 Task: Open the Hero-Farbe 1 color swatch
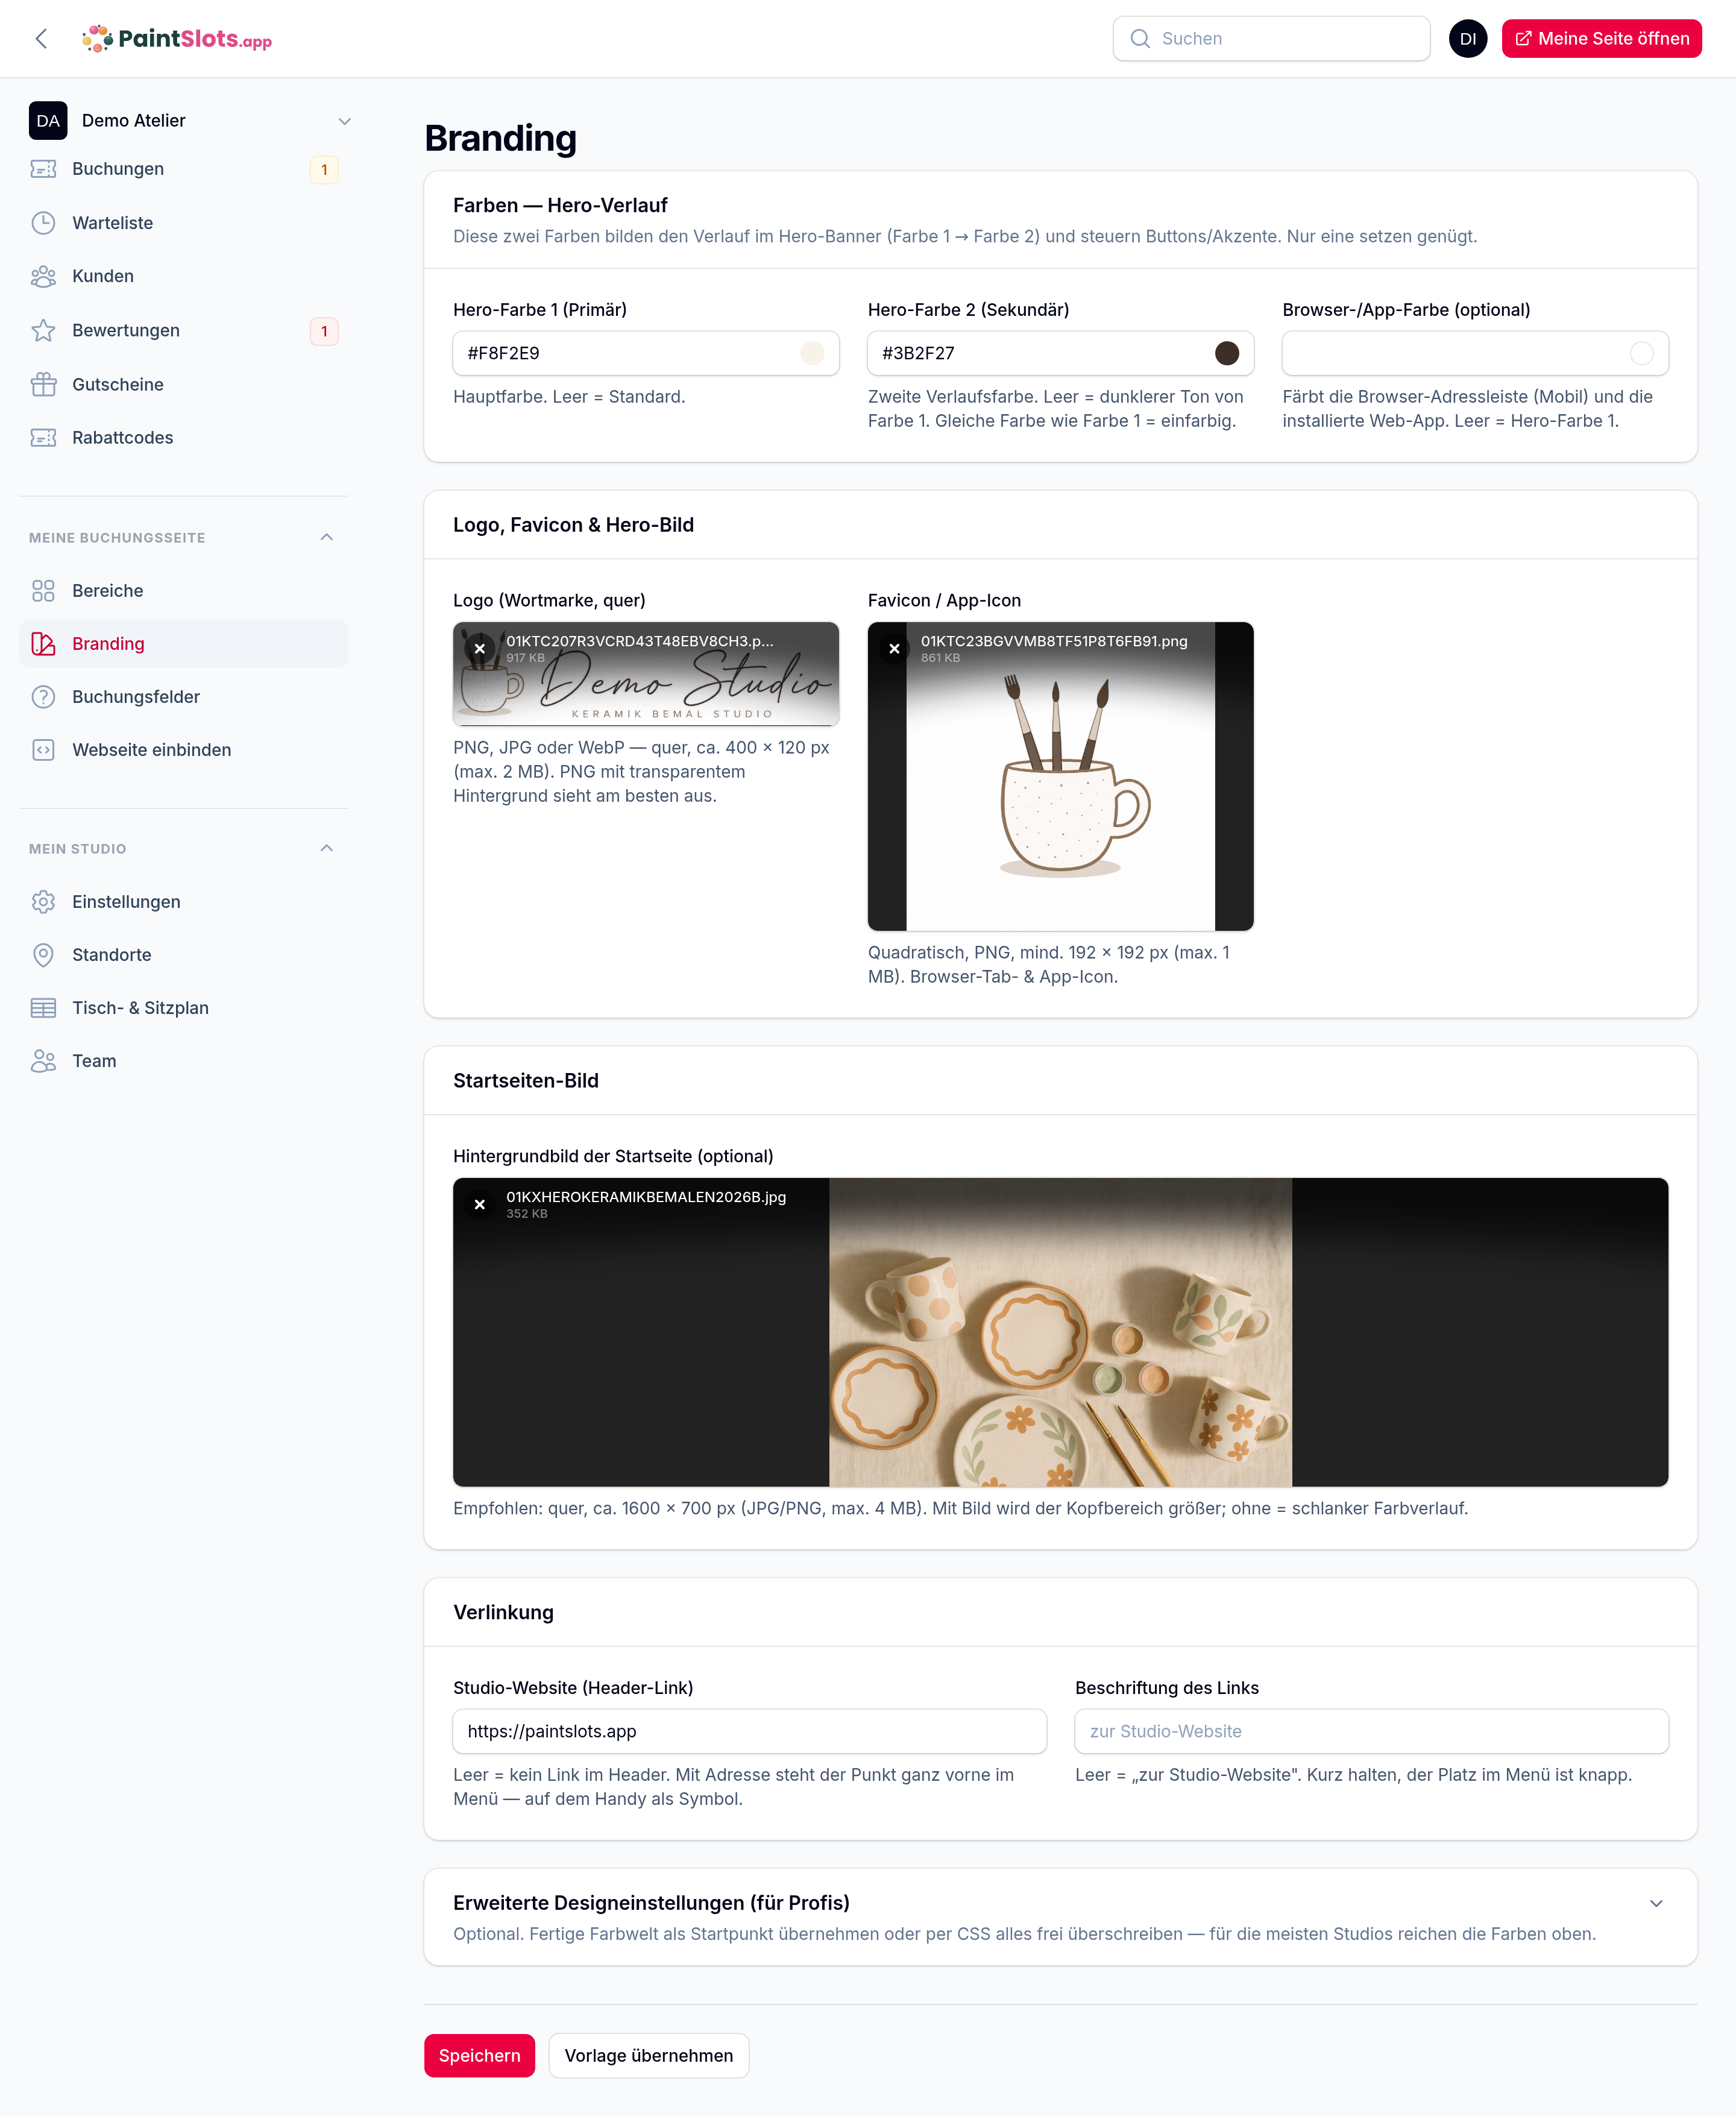(812, 353)
